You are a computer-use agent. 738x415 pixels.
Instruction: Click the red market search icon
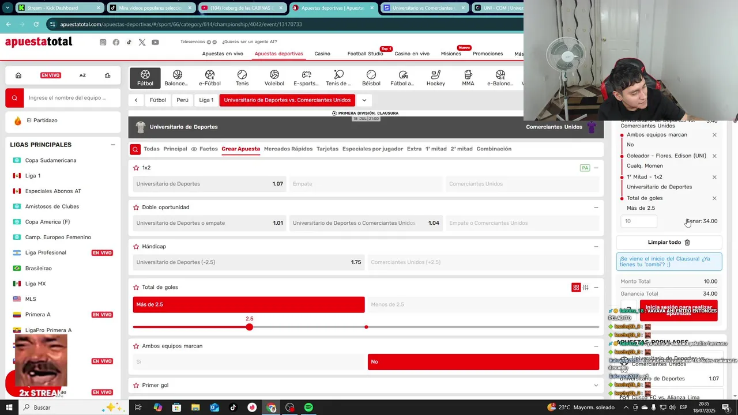[135, 149]
